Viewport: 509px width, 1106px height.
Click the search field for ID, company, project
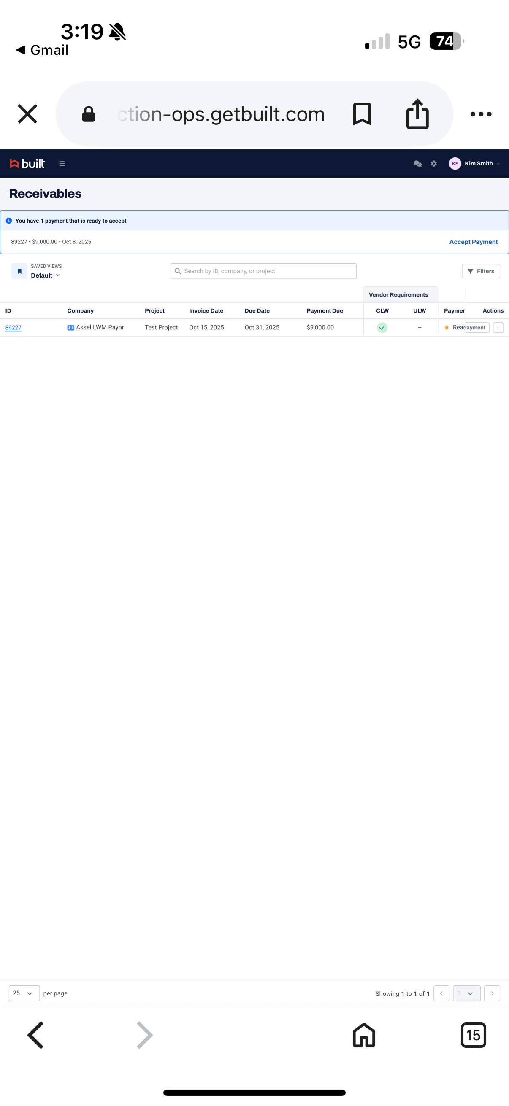click(263, 271)
